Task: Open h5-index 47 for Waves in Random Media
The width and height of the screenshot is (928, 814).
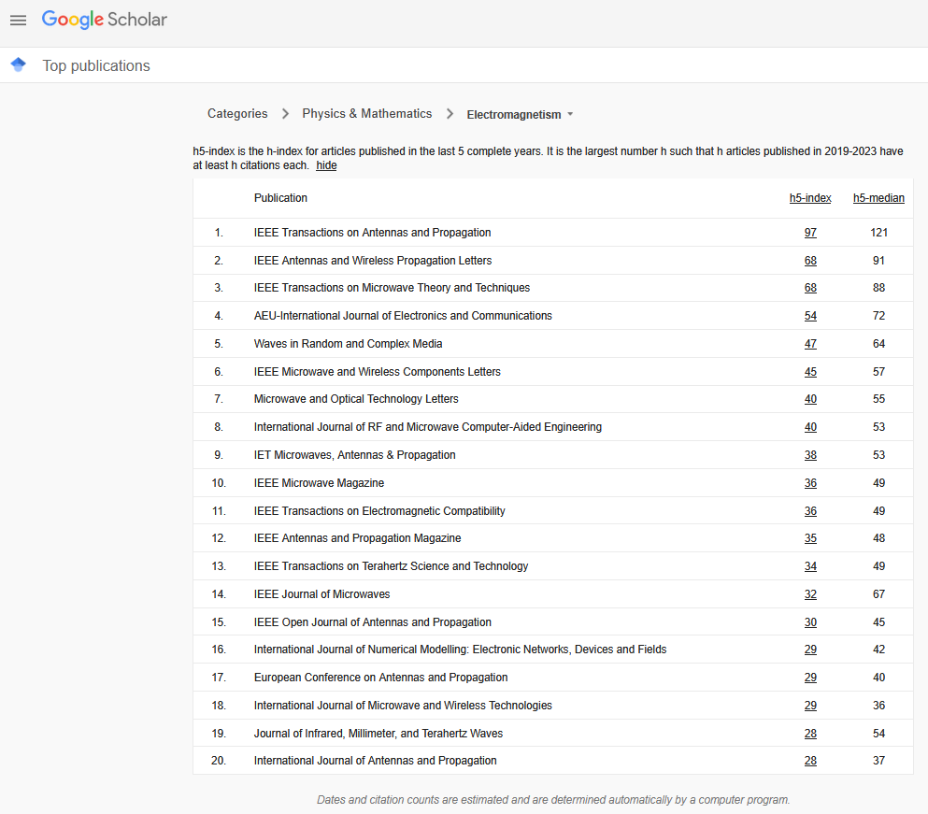Action: [x=810, y=344]
